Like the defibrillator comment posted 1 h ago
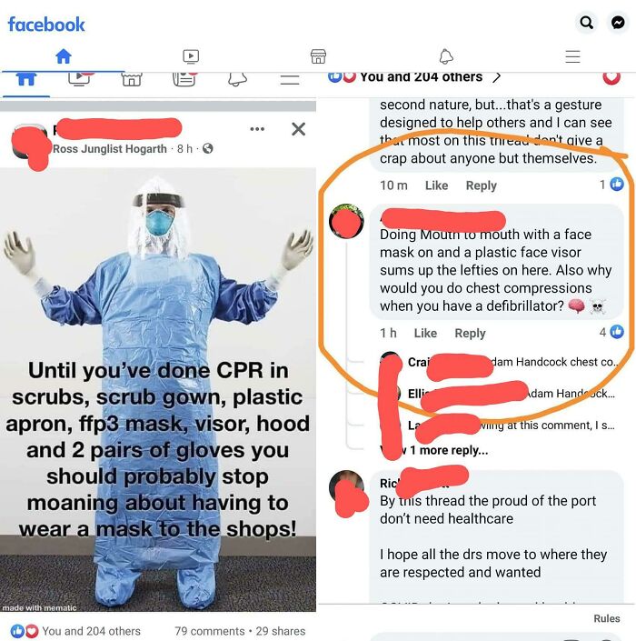This screenshot has height=641, width=636. (425, 333)
